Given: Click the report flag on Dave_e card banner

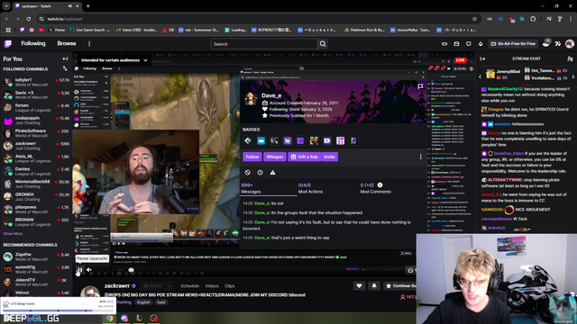Looking at the screenshot, I should pos(420,86).
